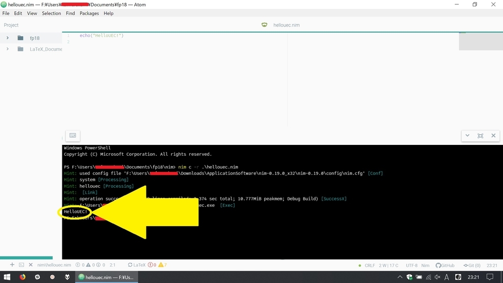Open the IME J tray icon
The width and height of the screenshot is (503, 283).
pos(458,277)
